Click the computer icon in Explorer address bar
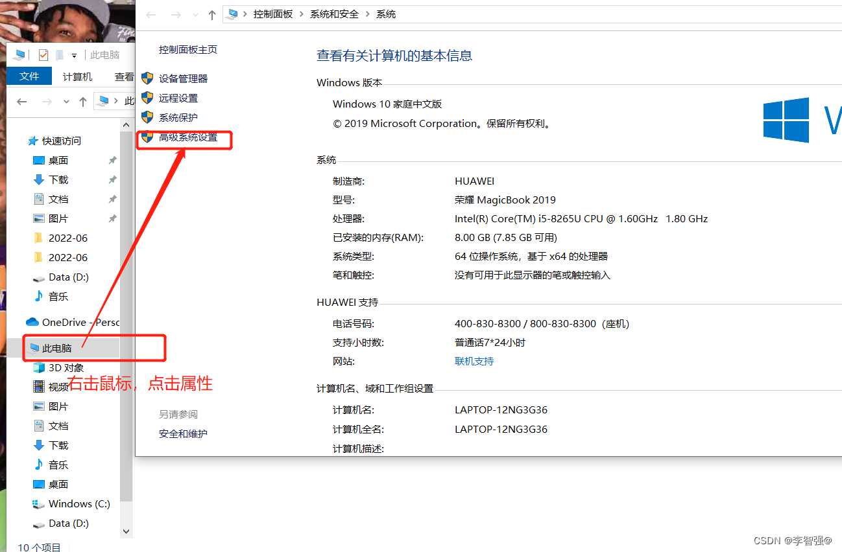The width and height of the screenshot is (842, 552). 104,101
